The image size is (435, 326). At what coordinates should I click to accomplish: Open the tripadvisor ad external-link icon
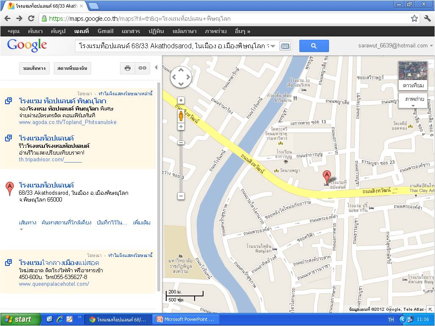coord(8,138)
